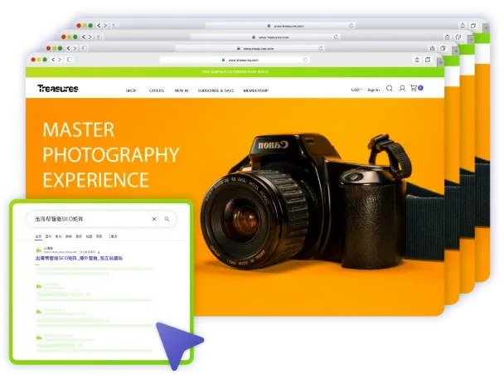Go forward in the second browser window

[x=75, y=48]
